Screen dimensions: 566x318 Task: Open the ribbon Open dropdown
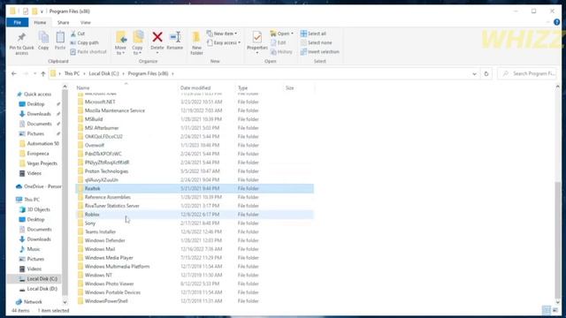[282, 34]
